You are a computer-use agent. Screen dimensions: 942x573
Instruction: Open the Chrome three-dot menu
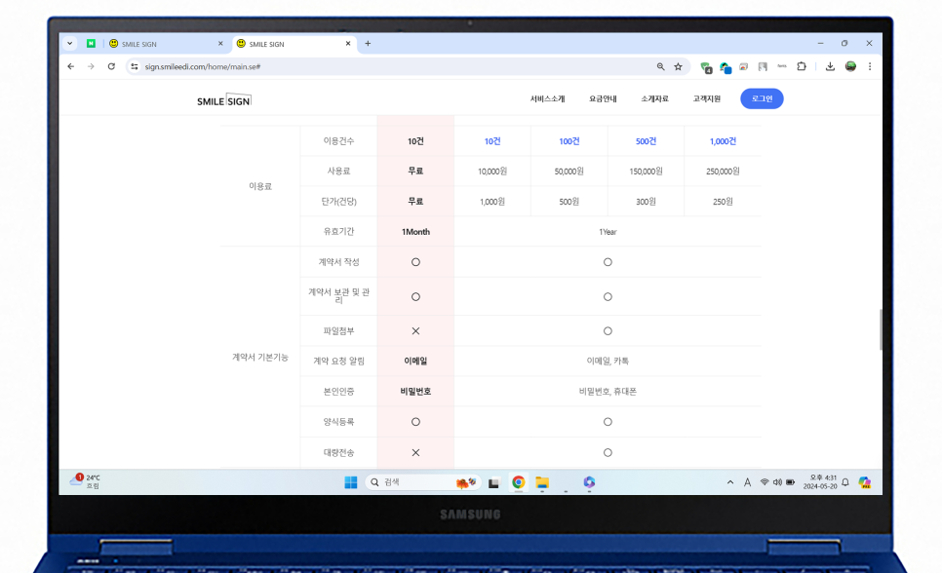tap(869, 66)
